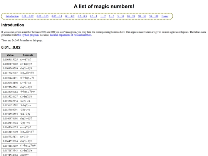
Task: Open the Introduction navigation link
Action: point(12,16)
